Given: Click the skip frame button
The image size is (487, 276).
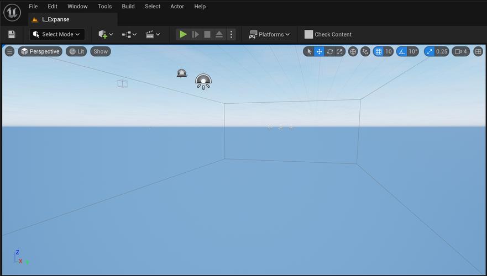Looking at the screenshot, I should click(x=195, y=34).
